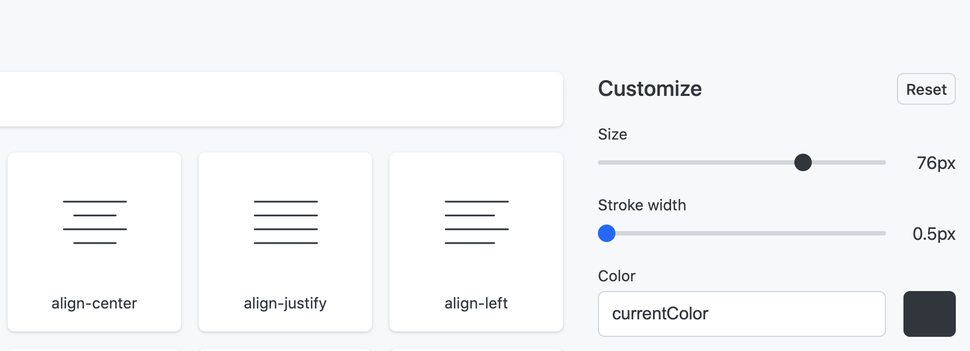The width and height of the screenshot is (970, 351).
Task: Click the align-justify name label
Action: (x=285, y=303)
